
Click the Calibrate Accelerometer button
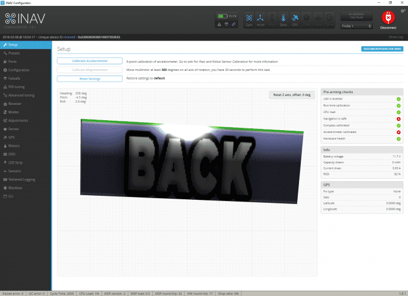coord(90,61)
